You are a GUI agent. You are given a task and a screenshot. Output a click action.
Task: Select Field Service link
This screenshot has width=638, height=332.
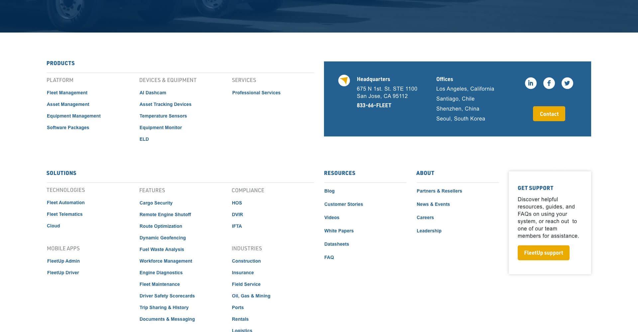[246, 284]
